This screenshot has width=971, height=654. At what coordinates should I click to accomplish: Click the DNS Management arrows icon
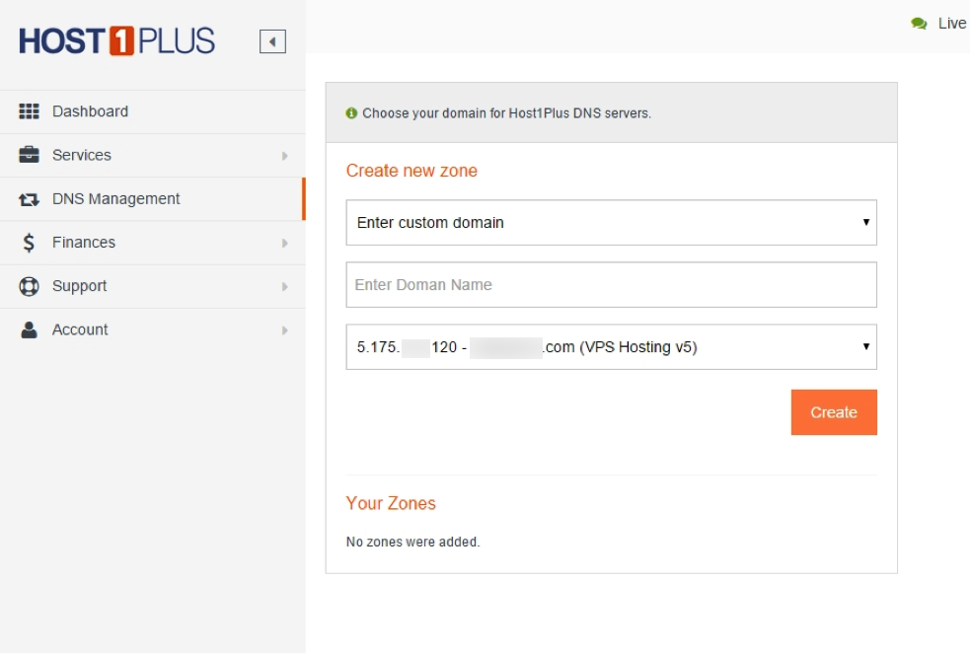[29, 199]
